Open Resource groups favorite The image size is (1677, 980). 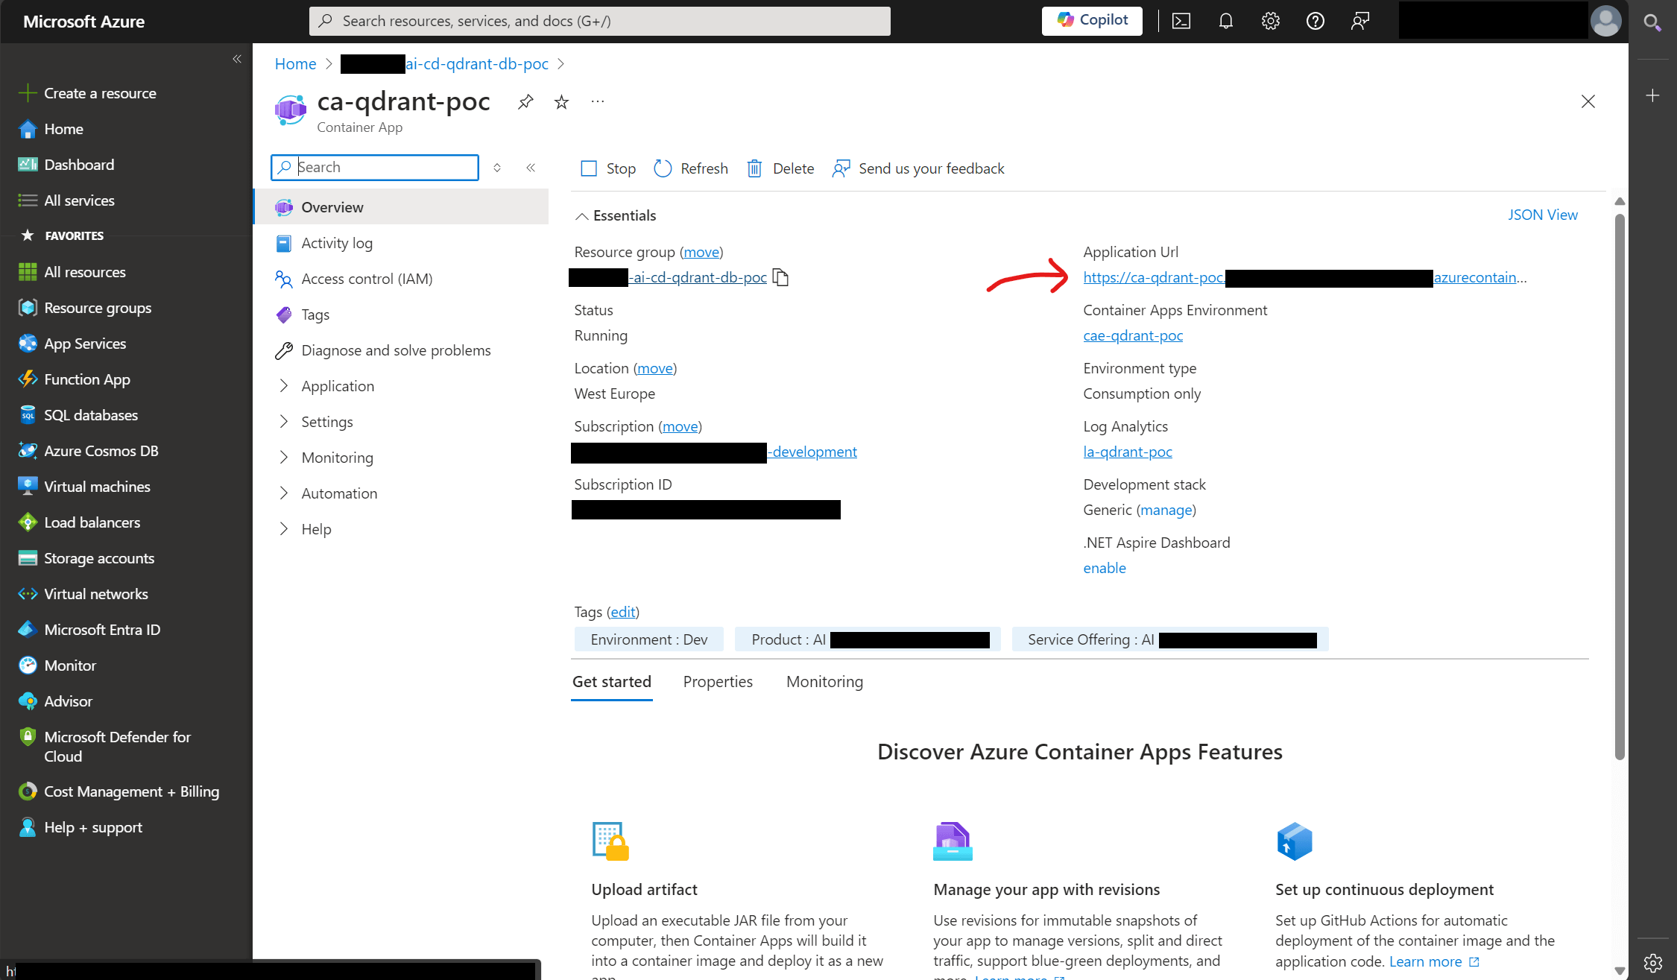(85, 308)
